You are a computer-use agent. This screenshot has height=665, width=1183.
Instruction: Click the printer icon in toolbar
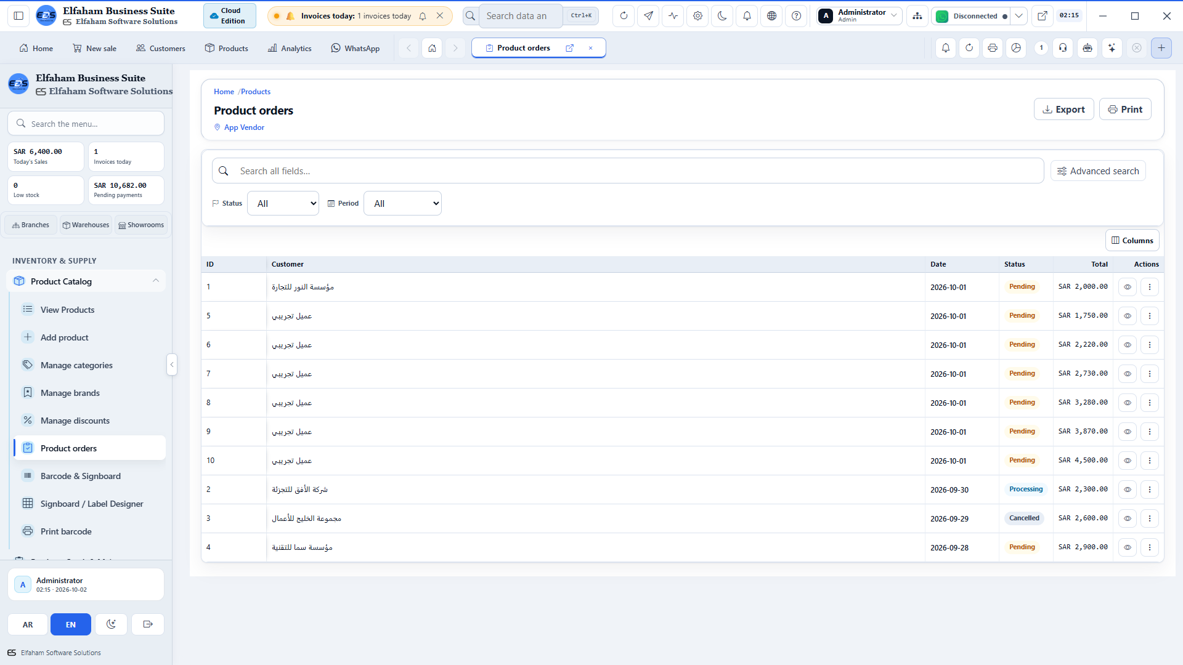(992, 48)
